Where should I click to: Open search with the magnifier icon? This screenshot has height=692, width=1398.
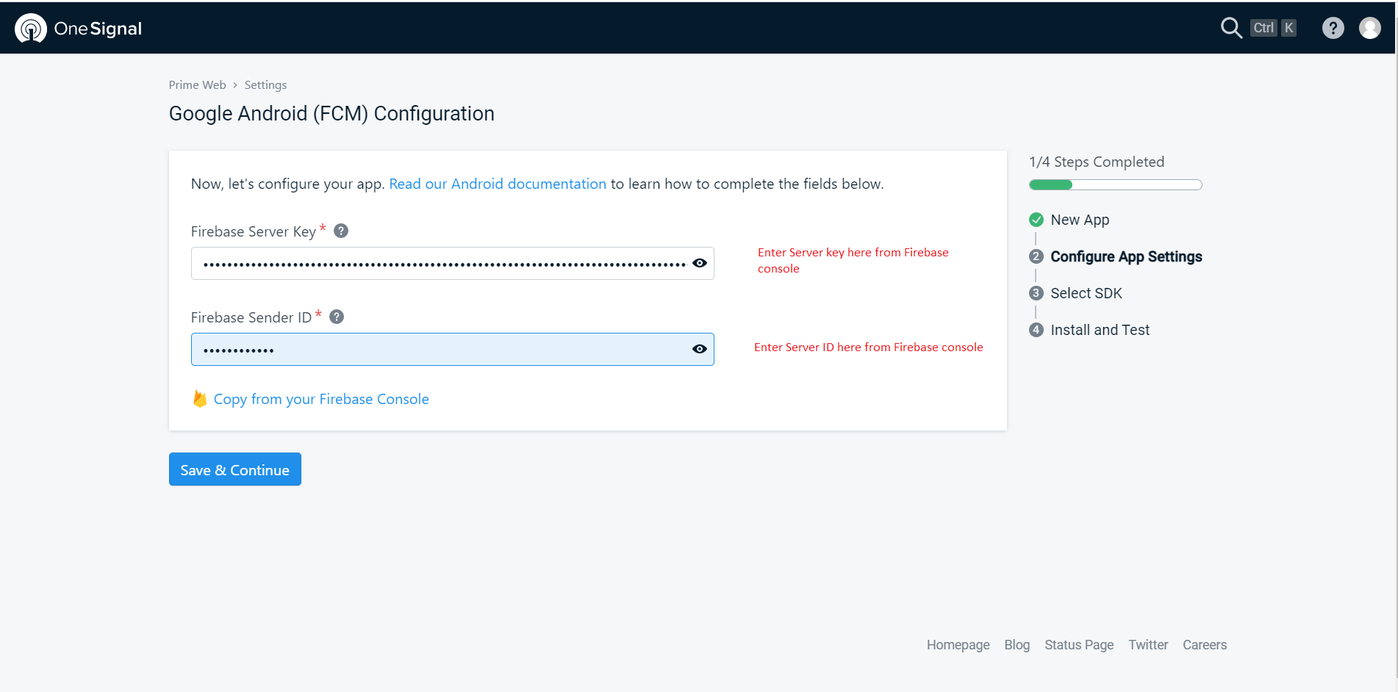(1230, 28)
